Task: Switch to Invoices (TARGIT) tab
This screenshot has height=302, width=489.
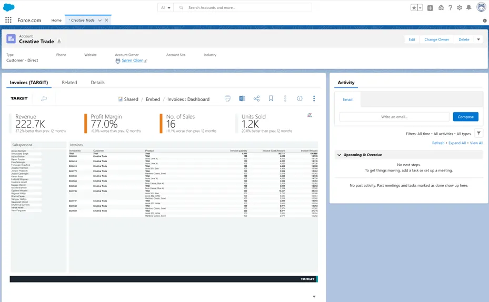Action: [29, 83]
